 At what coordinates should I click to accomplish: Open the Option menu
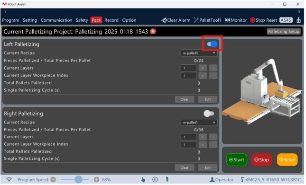[x=130, y=20]
